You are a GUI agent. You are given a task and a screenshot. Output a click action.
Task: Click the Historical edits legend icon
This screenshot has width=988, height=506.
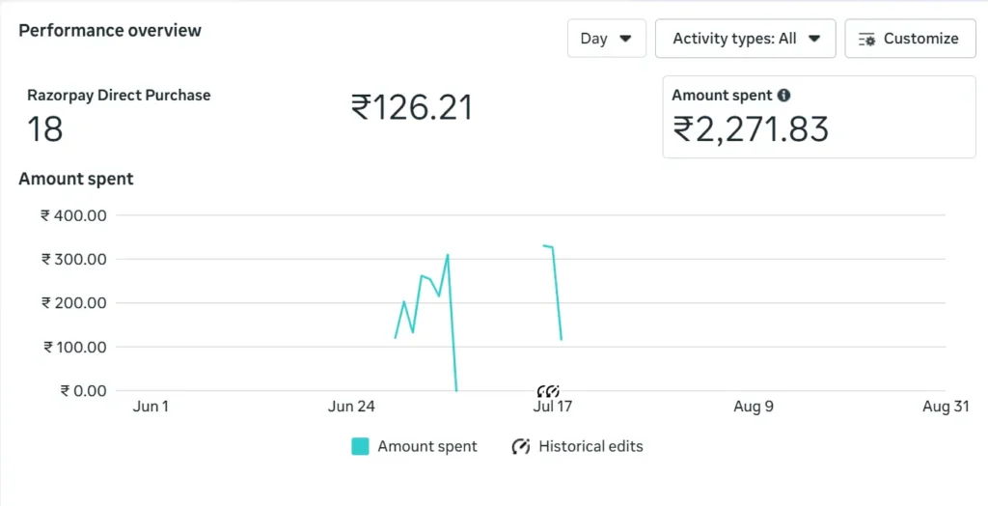tap(521, 446)
